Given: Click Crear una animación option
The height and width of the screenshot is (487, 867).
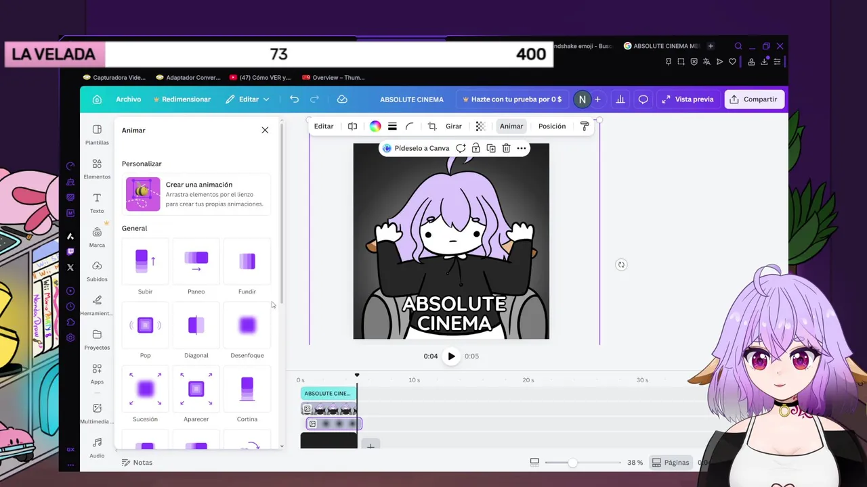Looking at the screenshot, I should pyautogui.click(x=196, y=194).
